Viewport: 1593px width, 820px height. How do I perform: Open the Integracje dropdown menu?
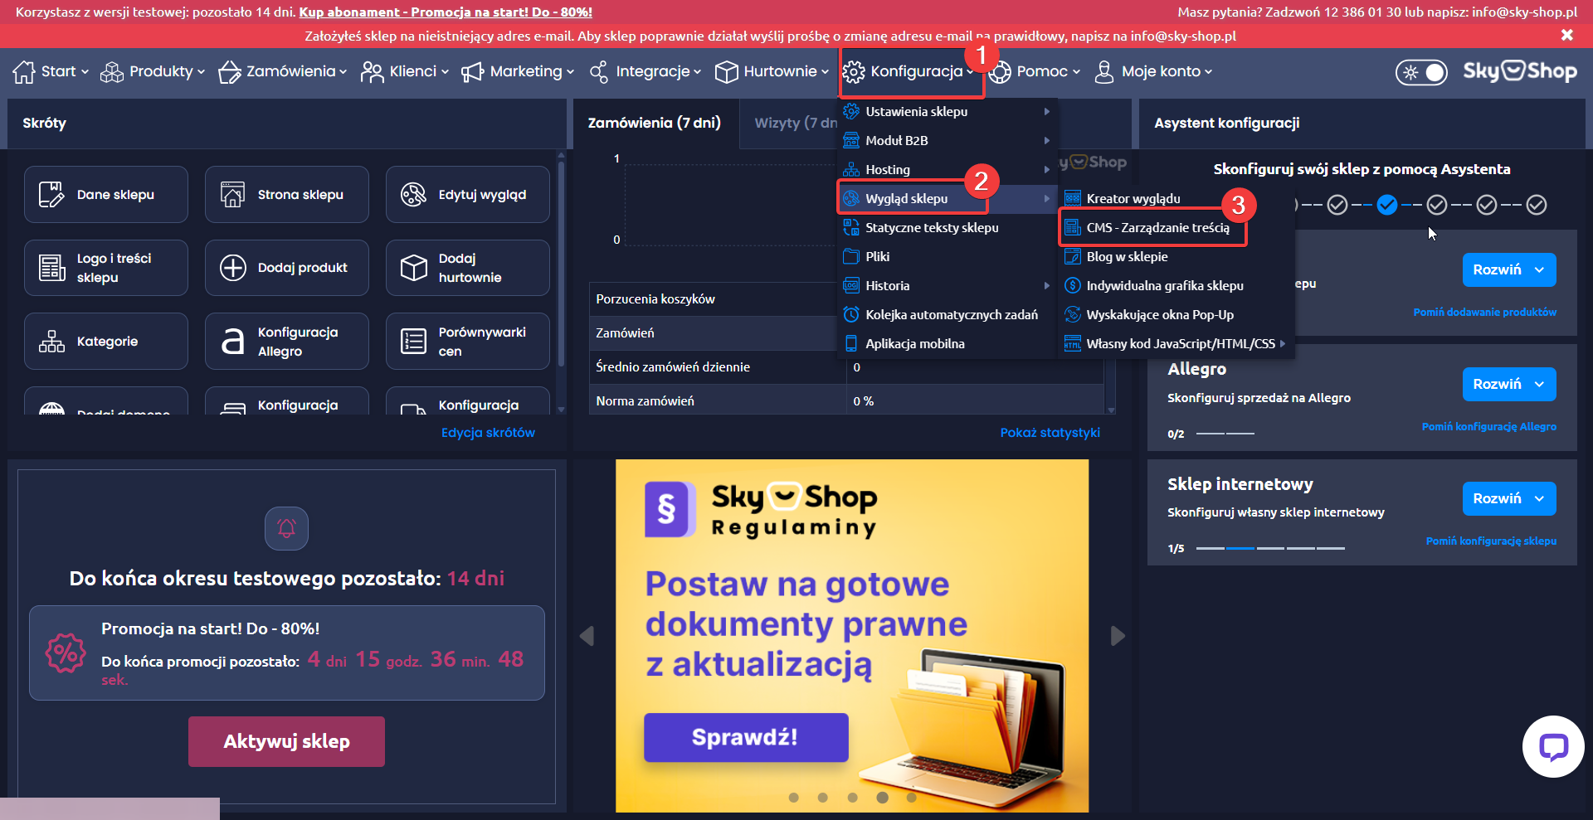[645, 71]
